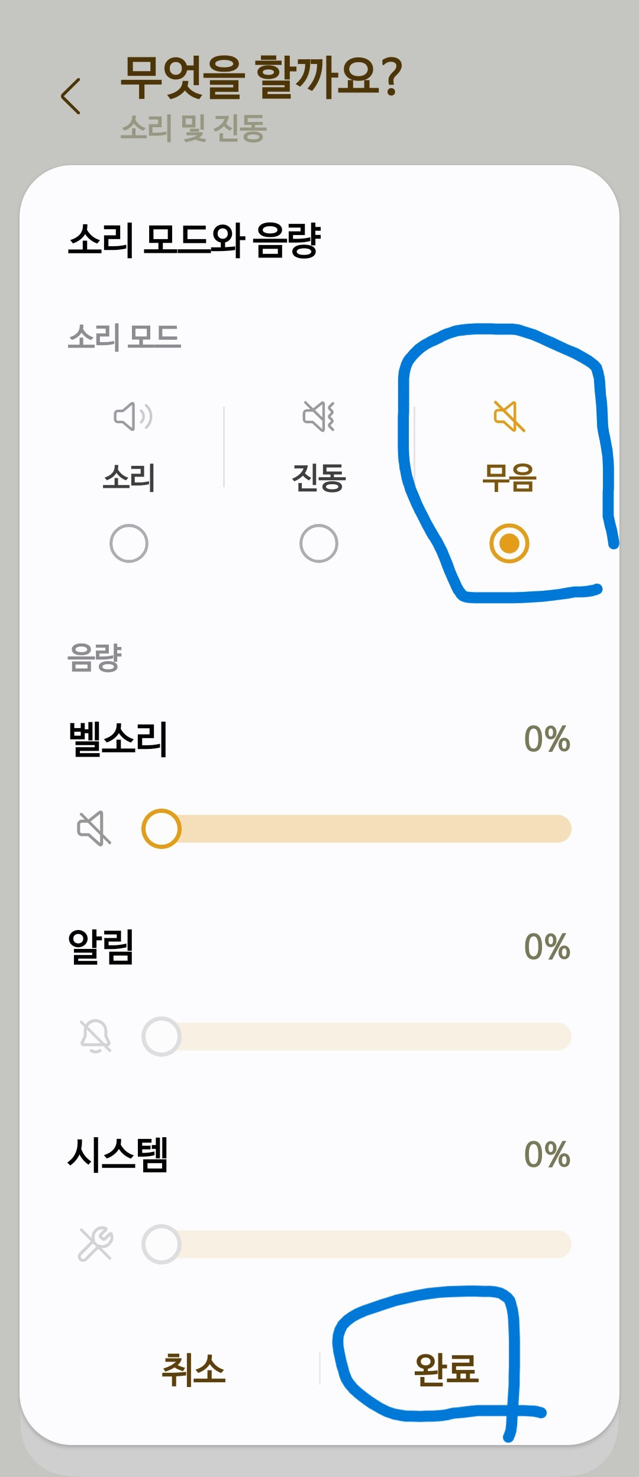
Task: Tap the 진동 vibrate icon
Action: [x=319, y=416]
